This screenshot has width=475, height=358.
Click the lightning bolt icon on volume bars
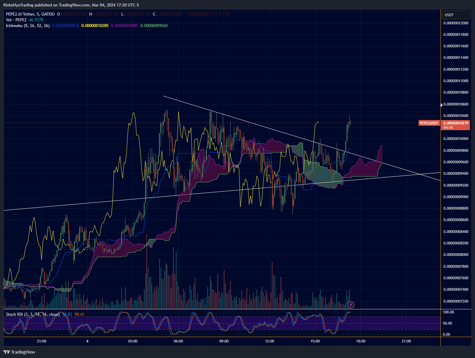(x=351, y=305)
